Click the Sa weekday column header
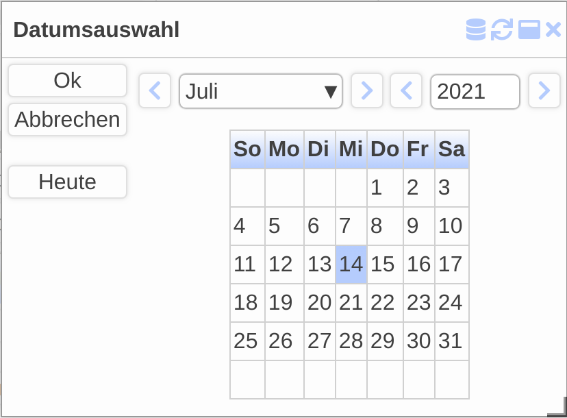This screenshot has height=418, width=567. pyautogui.click(x=451, y=149)
